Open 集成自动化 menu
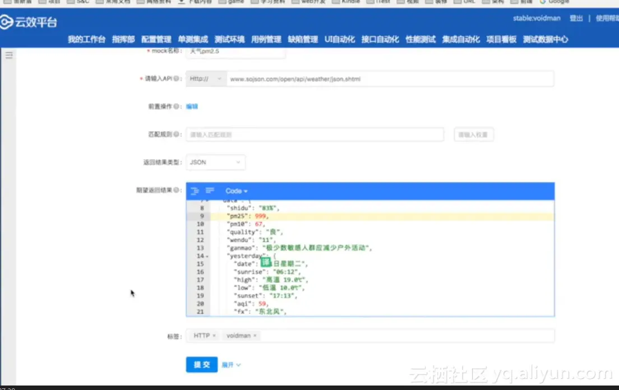Viewport: 619px width, 390px height. [x=461, y=39]
